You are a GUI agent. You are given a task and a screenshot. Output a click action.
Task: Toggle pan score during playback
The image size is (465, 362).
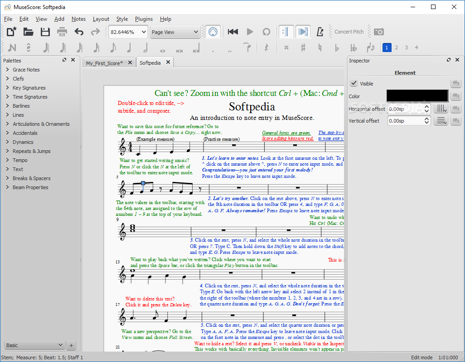(x=303, y=32)
